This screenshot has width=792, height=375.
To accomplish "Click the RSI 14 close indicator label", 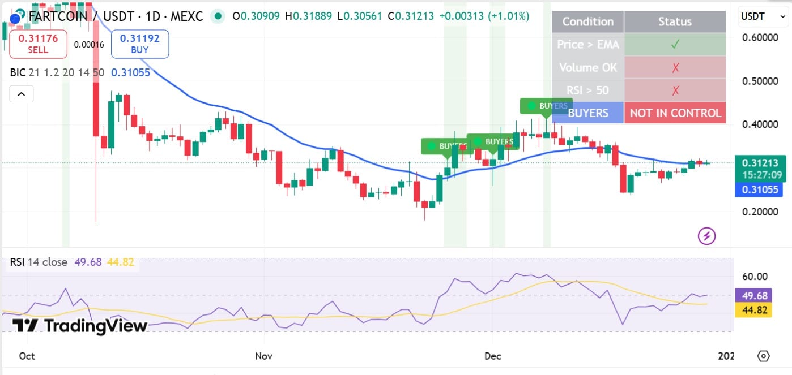I will click(37, 262).
